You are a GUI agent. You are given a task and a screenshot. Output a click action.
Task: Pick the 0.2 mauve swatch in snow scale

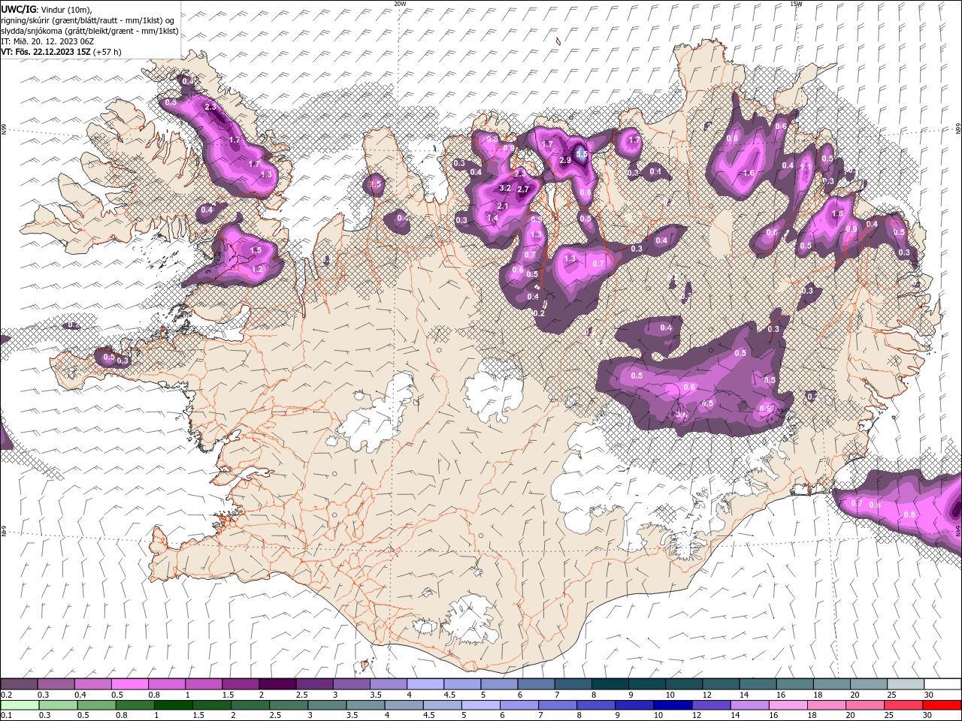pyautogui.click(x=19, y=684)
